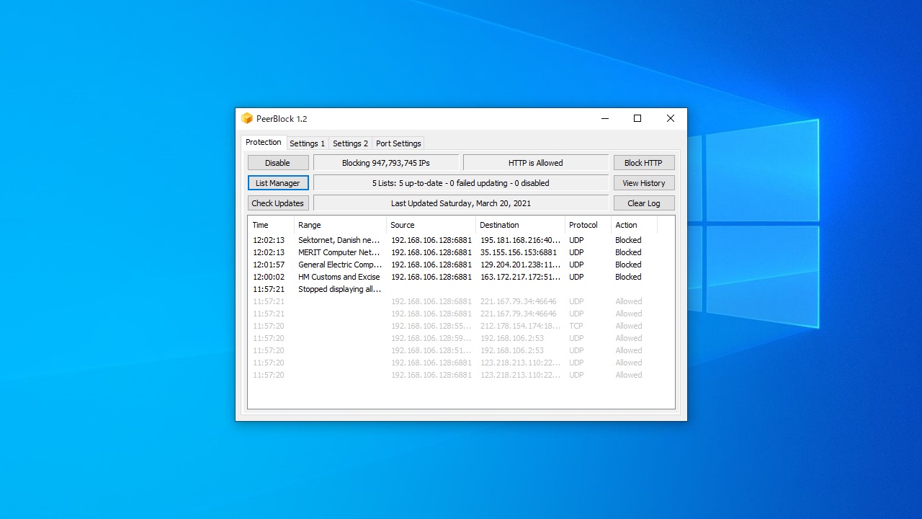Click the Clear Log button
Viewport: 922px width, 519px height.
click(644, 203)
